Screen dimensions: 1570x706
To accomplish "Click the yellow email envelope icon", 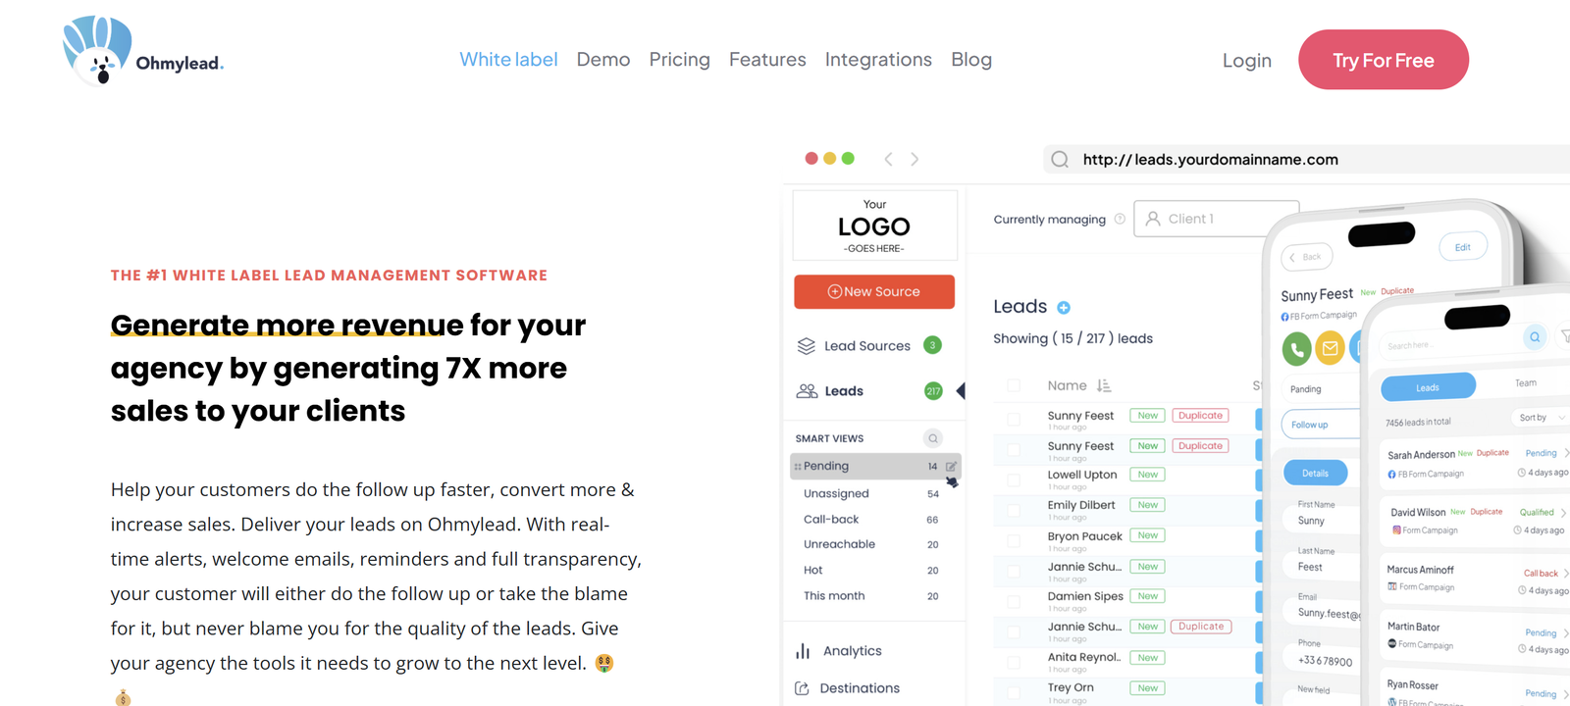I will [x=1330, y=348].
